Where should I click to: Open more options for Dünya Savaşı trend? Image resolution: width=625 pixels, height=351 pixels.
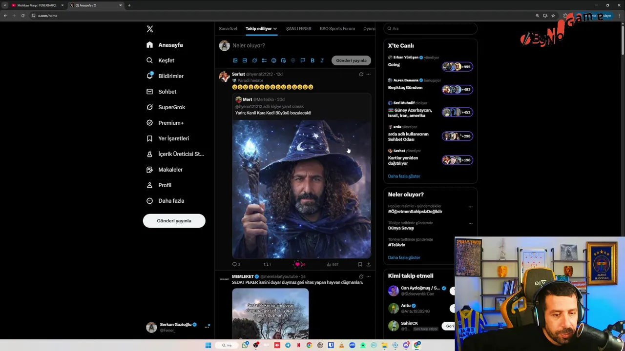470,223
